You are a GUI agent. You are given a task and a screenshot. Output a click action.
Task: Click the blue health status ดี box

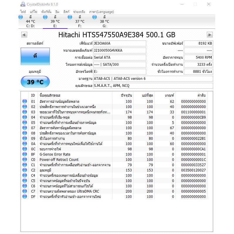[35, 56]
